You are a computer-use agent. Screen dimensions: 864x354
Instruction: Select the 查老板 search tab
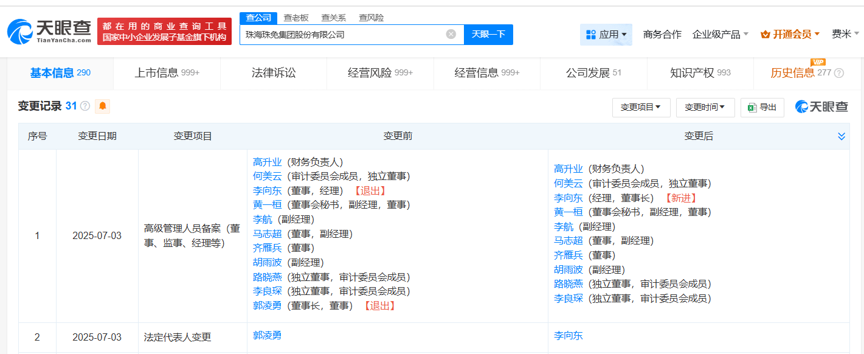point(296,18)
